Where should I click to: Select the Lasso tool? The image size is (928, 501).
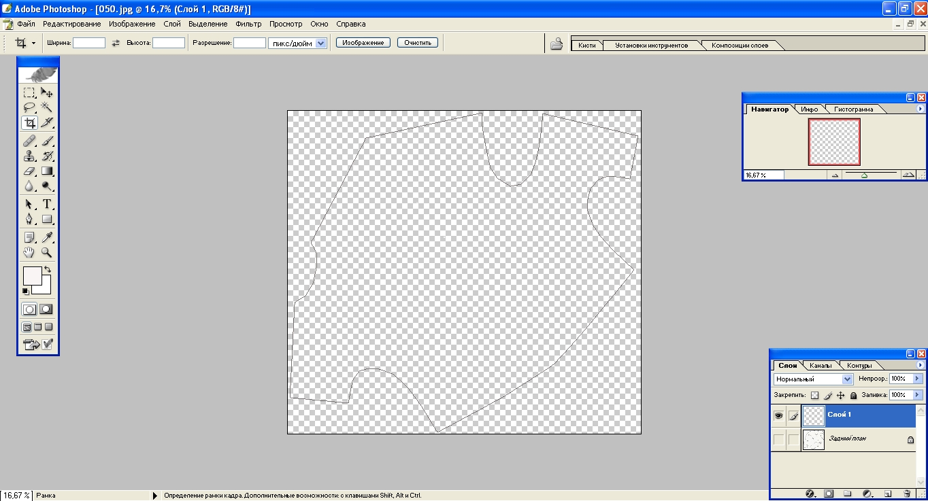[29, 107]
